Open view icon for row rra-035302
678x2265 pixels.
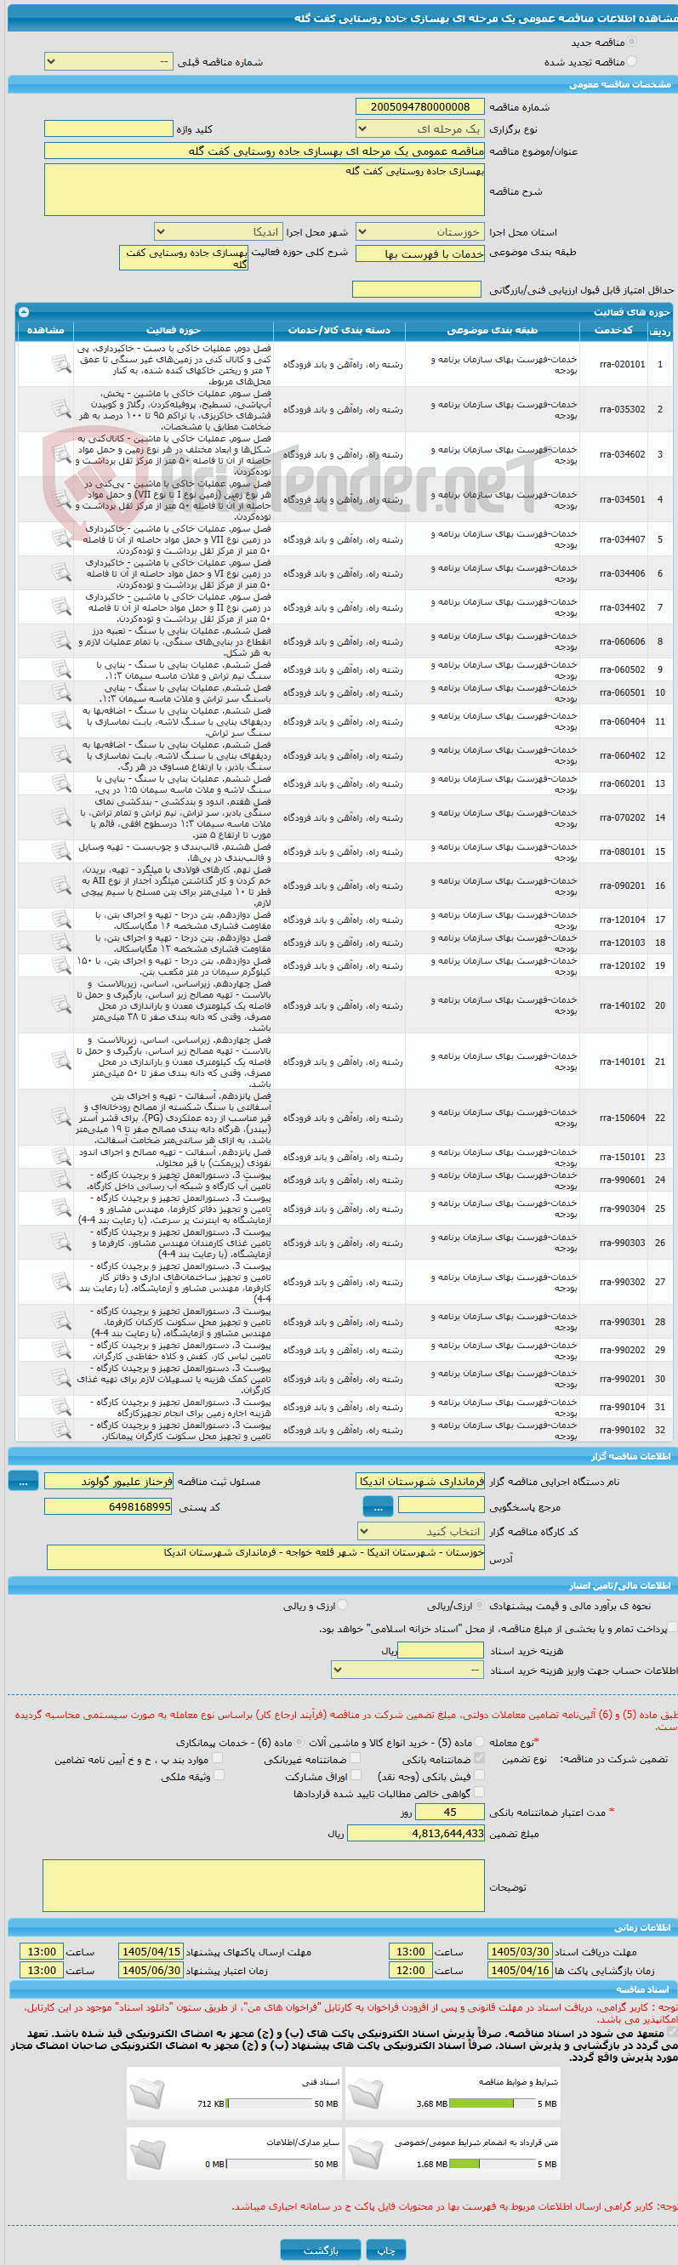60,409
